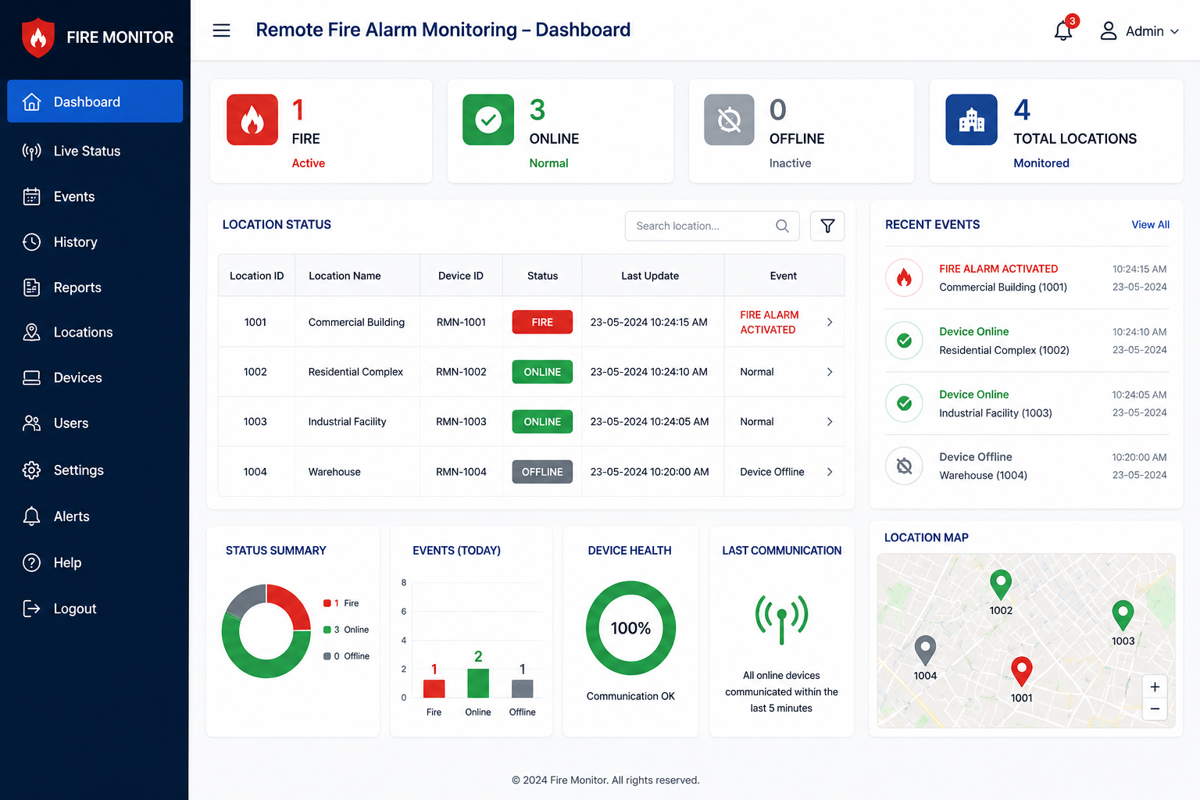Click device ID RMN-1003 cell
The height and width of the screenshot is (800, 1200).
461,422
